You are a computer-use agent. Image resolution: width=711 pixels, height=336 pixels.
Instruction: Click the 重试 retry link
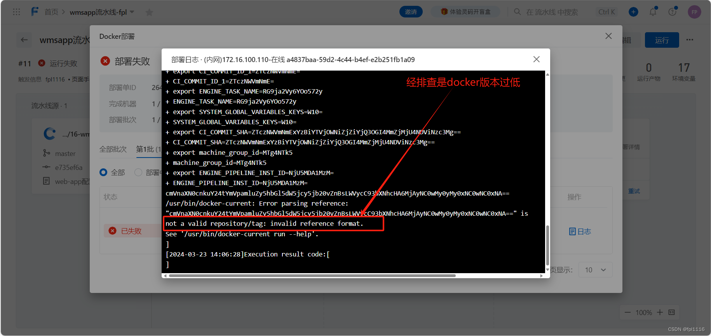click(x=634, y=191)
